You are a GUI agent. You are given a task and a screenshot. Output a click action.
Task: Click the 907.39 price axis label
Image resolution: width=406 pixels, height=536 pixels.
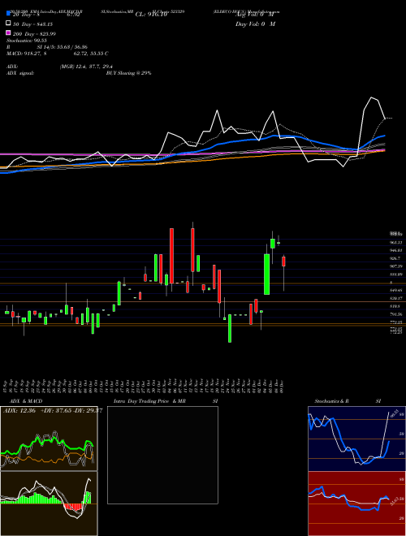[x=395, y=266]
